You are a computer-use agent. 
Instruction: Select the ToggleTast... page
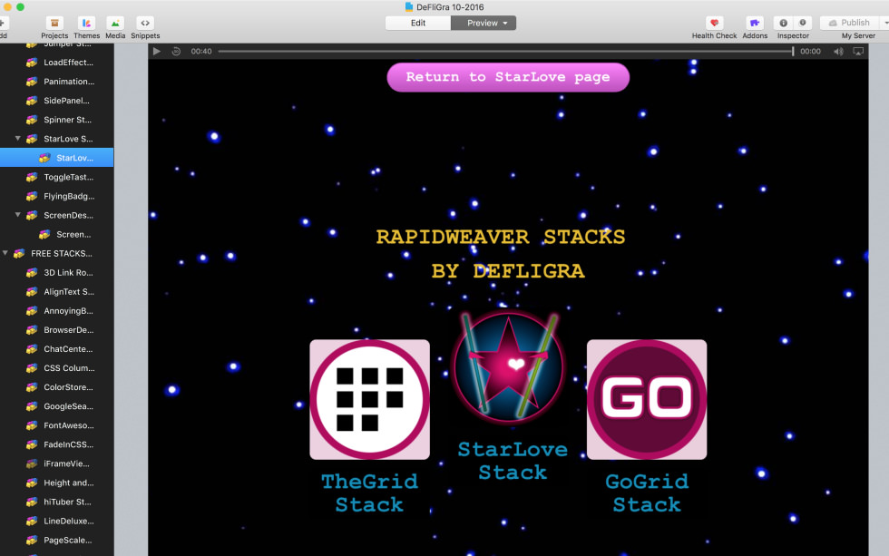tap(56, 177)
